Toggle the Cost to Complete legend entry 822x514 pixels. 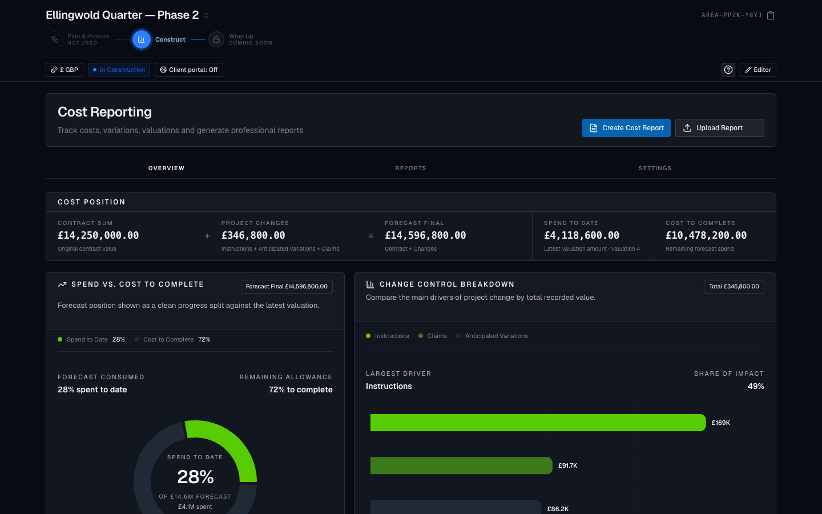coord(172,339)
